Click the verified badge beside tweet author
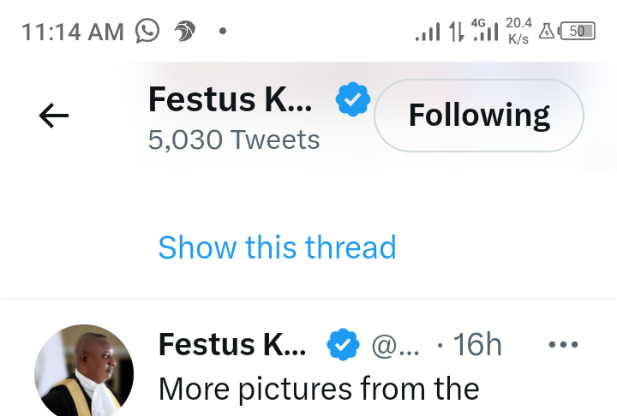Viewport: 617px width, 416px height. [x=343, y=344]
